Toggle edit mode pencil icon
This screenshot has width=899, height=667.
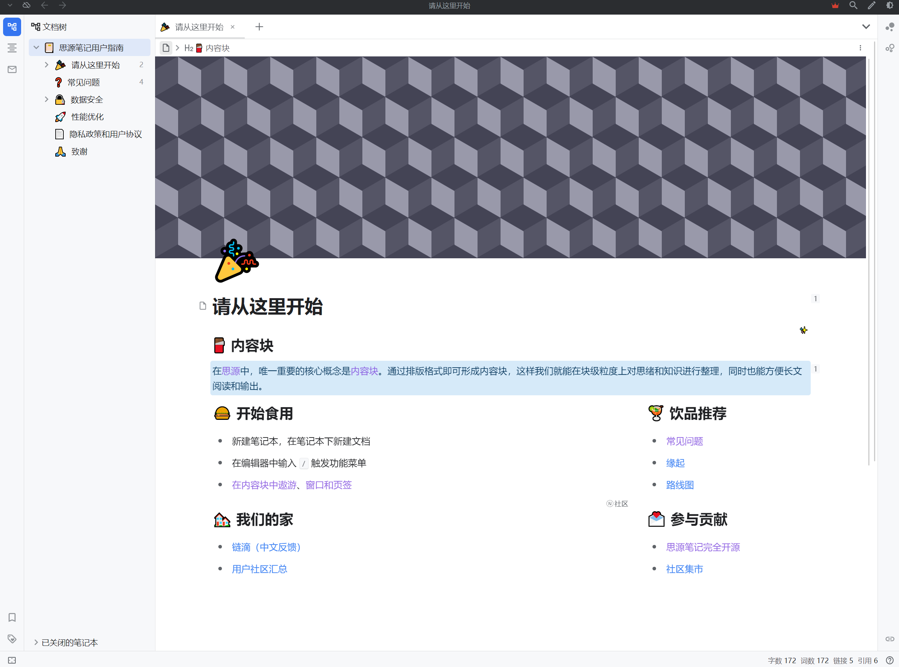(x=871, y=6)
